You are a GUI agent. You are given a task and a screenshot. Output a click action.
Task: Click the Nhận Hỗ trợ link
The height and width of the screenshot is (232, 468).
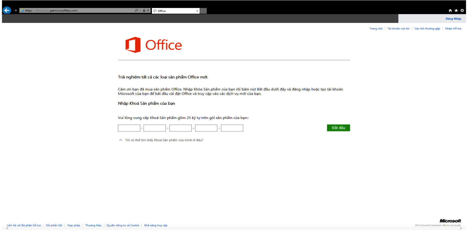pos(453,29)
